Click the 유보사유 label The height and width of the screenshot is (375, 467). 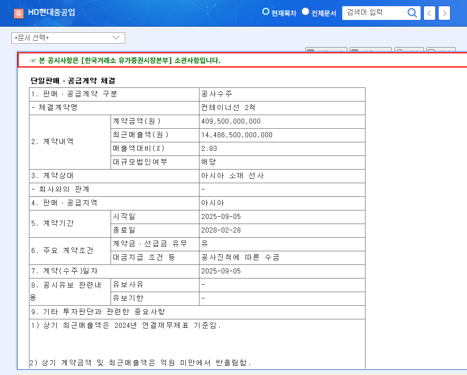coord(128,284)
